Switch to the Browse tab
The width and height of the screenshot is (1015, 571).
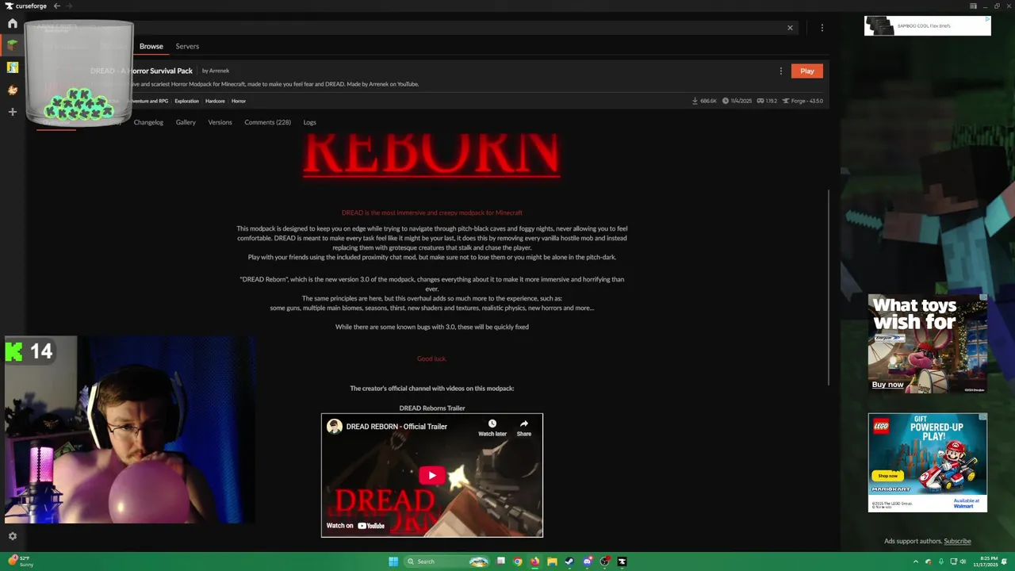click(x=151, y=46)
